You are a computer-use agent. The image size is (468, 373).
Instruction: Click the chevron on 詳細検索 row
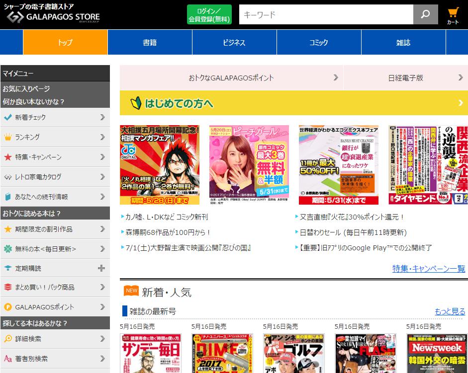[102, 339]
